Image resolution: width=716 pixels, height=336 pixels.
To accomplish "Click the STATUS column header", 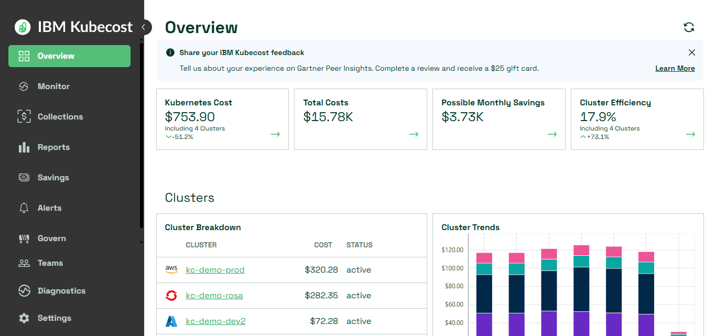I will pos(360,245).
